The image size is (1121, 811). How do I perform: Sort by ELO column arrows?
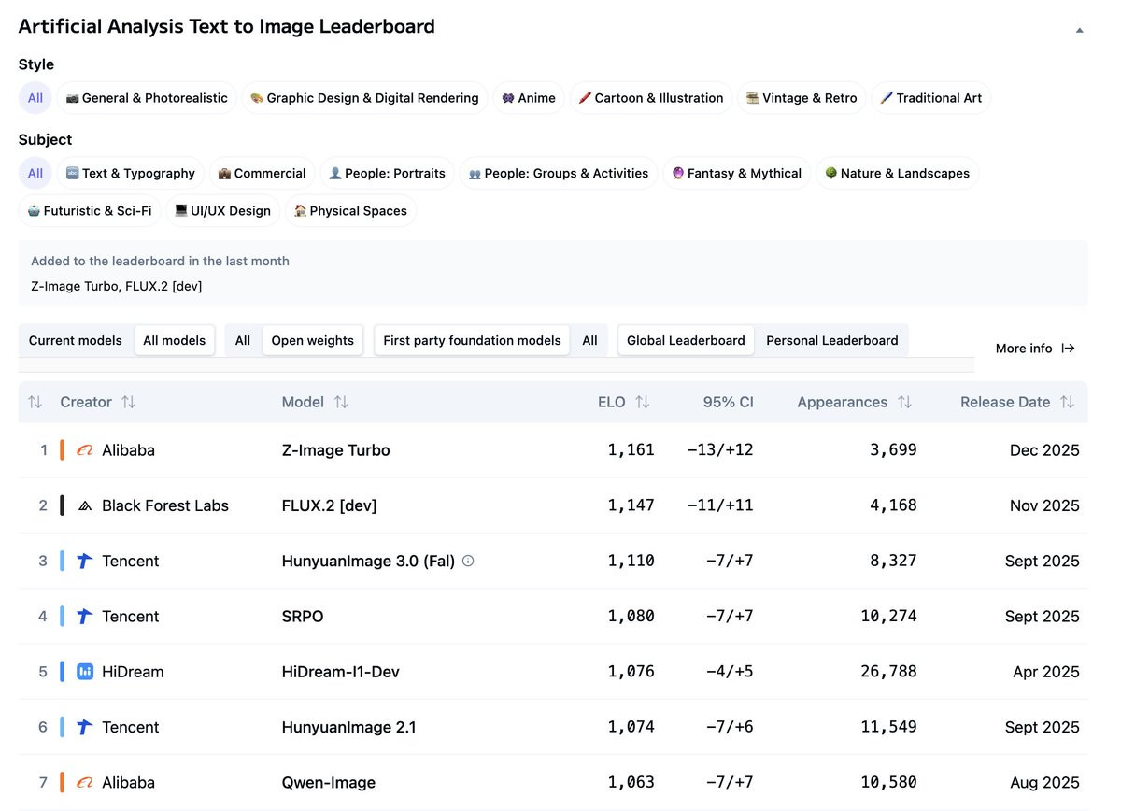tap(642, 402)
